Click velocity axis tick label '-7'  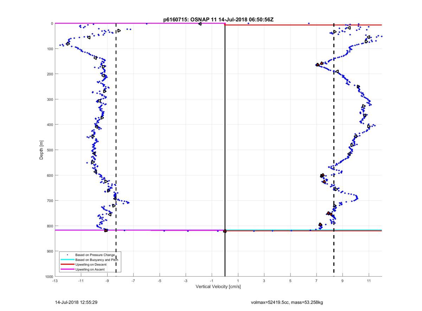pos(133,281)
